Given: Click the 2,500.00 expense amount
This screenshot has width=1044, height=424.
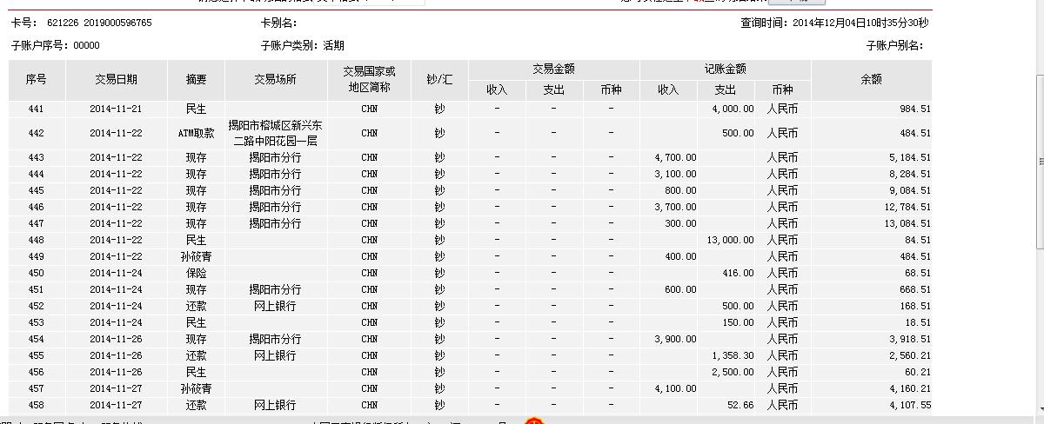Looking at the screenshot, I should (x=733, y=373).
